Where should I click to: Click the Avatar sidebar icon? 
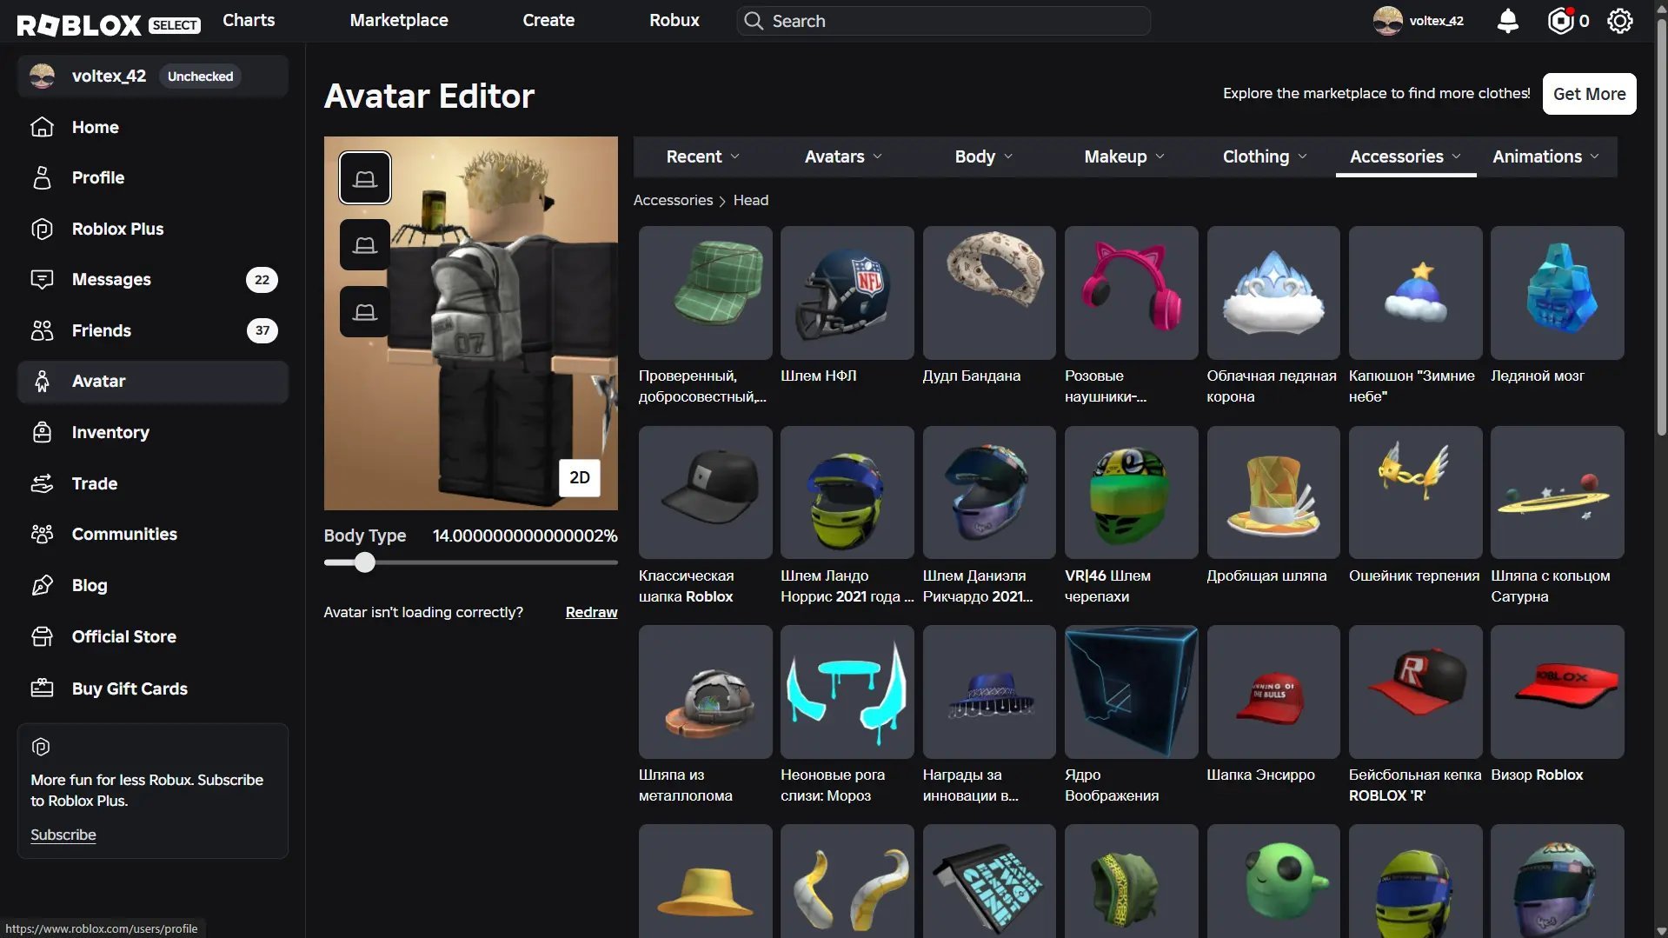pyautogui.click(x=42, y=381)
